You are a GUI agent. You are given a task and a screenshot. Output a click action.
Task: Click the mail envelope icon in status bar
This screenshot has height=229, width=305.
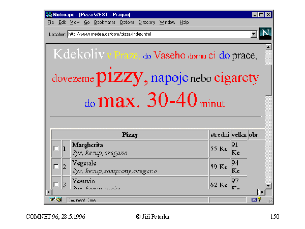pos(254,200)
